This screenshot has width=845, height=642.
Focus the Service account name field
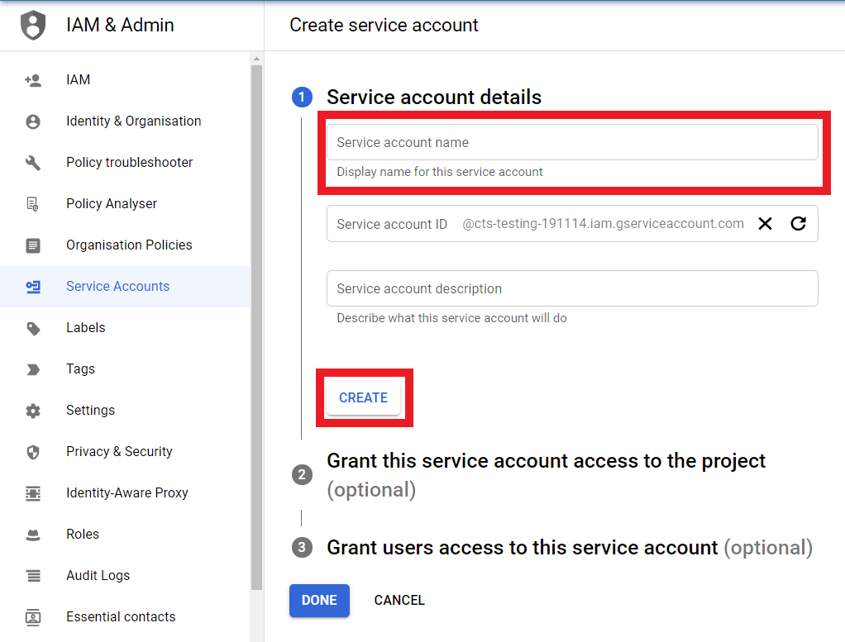572,142
